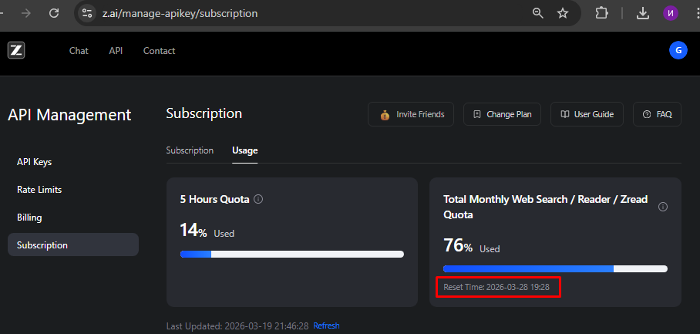The height and width of the screenshot is (334, 700).
Task: Click the 5 Hours Quota progress bar
Action: [291, 254]
